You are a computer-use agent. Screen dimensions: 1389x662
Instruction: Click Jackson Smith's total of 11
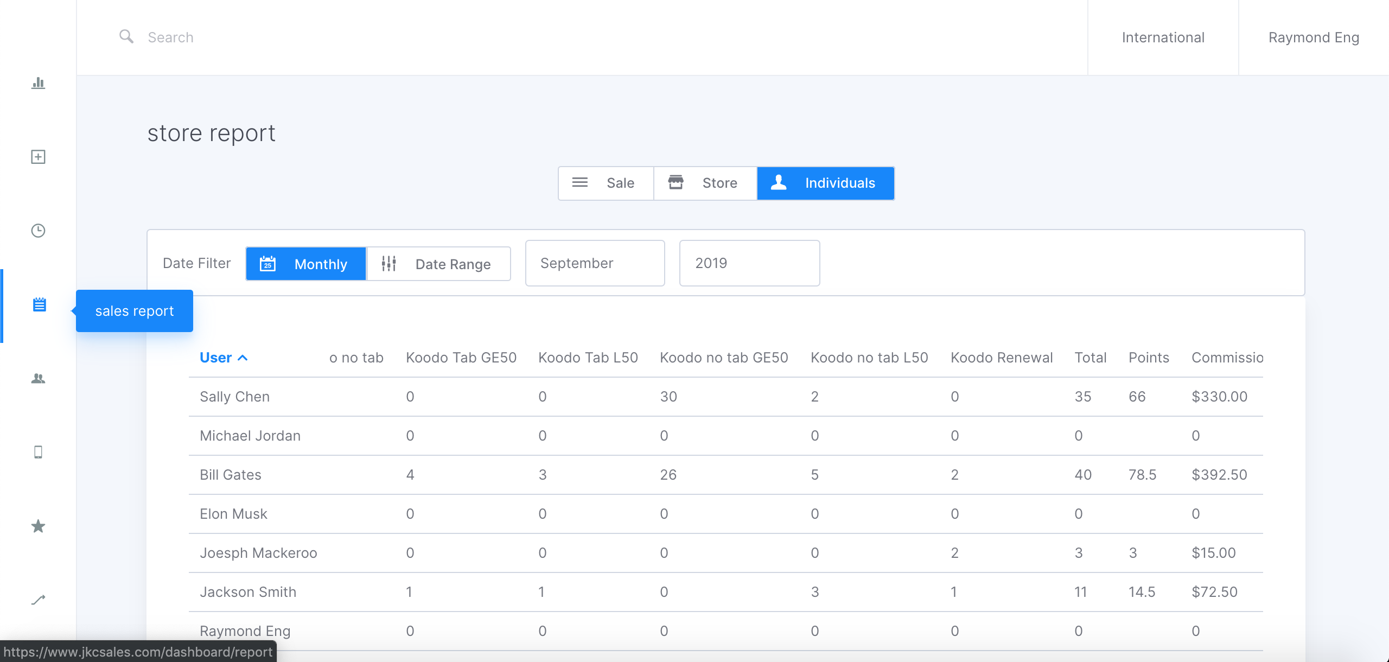pyautogui.click(x=1081, y=592)
